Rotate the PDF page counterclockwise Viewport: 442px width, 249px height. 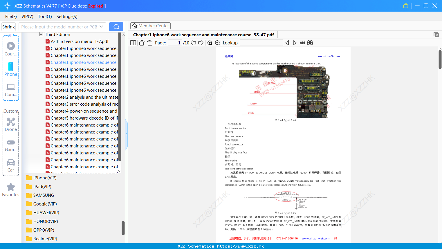click(142, 43)
